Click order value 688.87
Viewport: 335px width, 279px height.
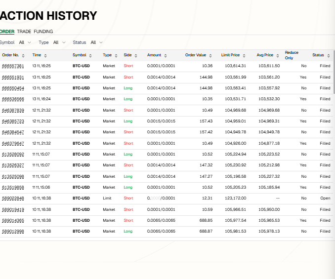click(x=206, y=232)
